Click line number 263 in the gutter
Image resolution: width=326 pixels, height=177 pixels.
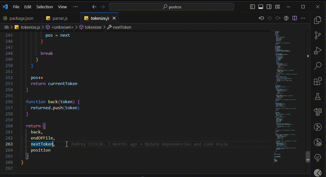(x=9, y=144)
